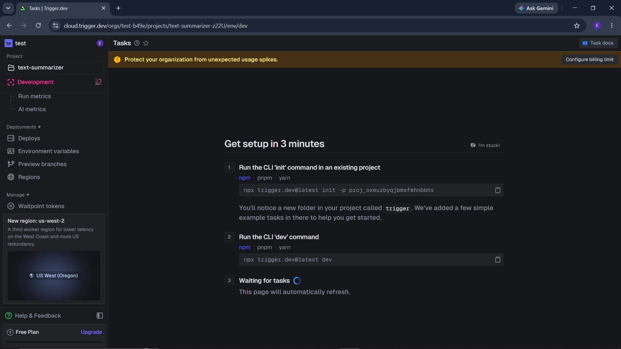Screen dimensions: 621x349
Task: Close the Tasks | Trigger.dev tab
Action: [x=103, y=8]
